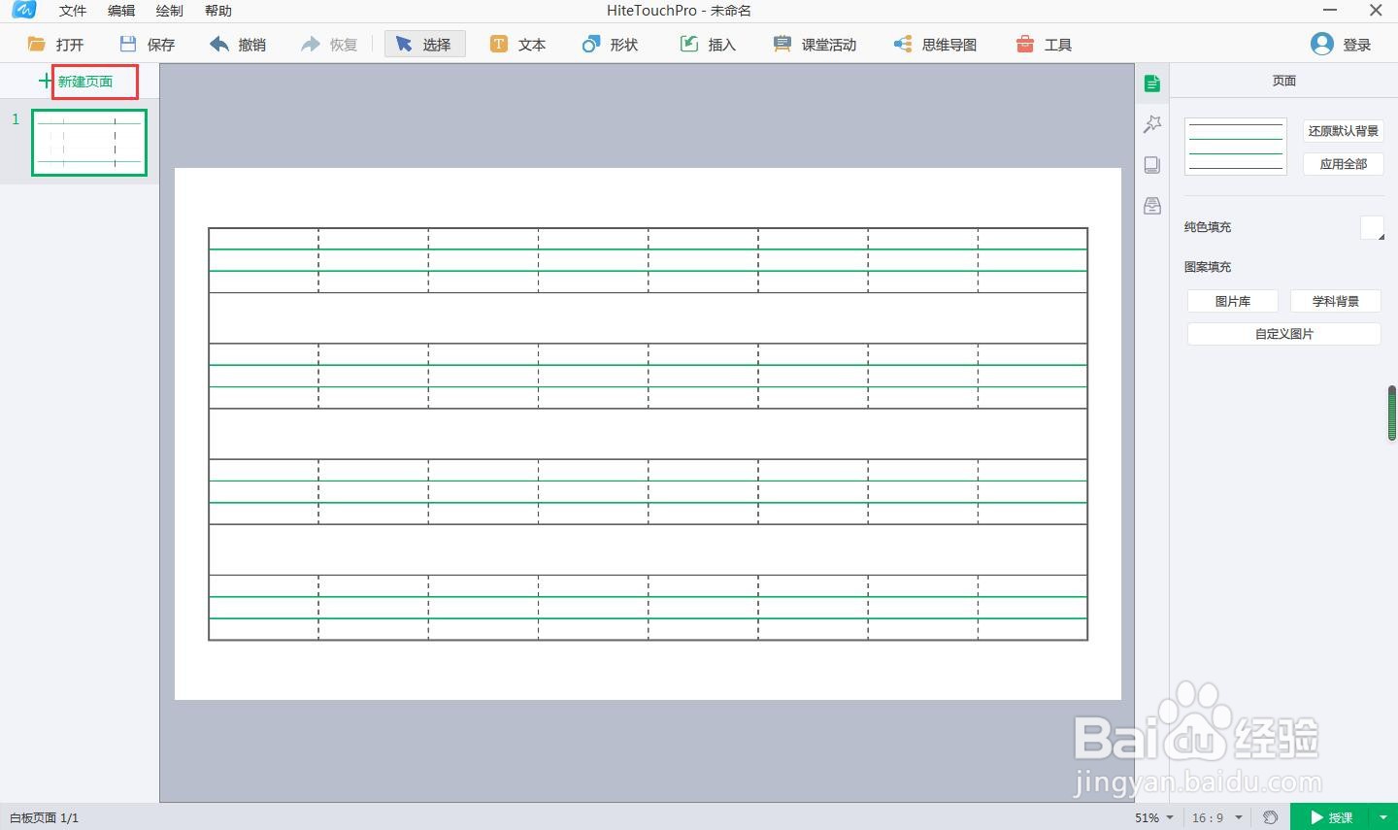Click the HiteTouchPro app logo
Screen dimensions: 1398x830
[23, 11]
